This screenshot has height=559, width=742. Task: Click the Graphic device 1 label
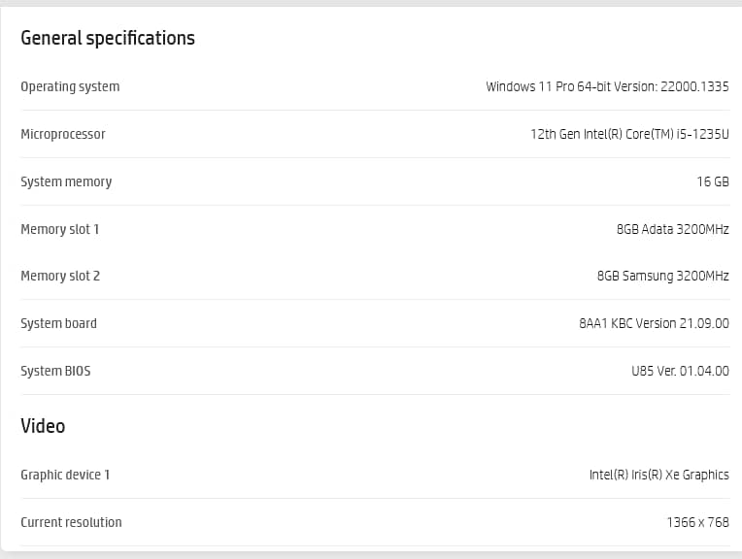65,475
